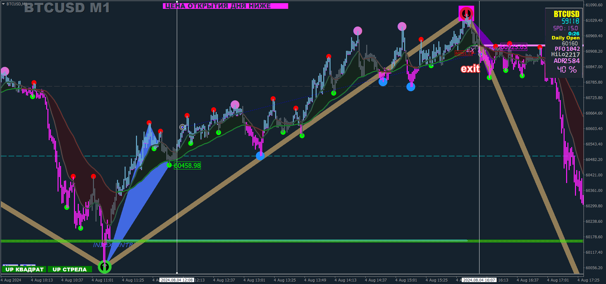606x284 pixels.
Task: Select the green 60458.98 price label
Action: [188, 165]
